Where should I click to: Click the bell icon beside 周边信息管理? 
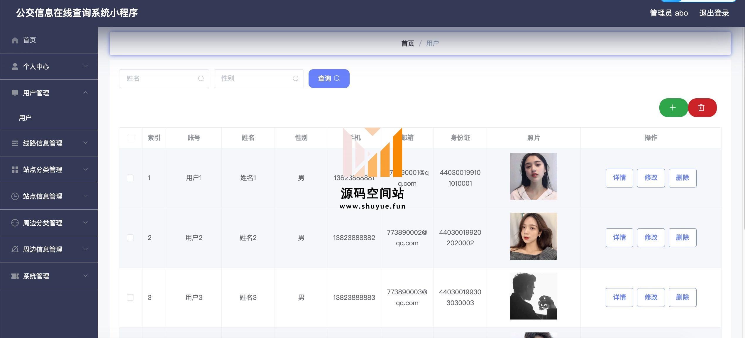tap(15, 249)
